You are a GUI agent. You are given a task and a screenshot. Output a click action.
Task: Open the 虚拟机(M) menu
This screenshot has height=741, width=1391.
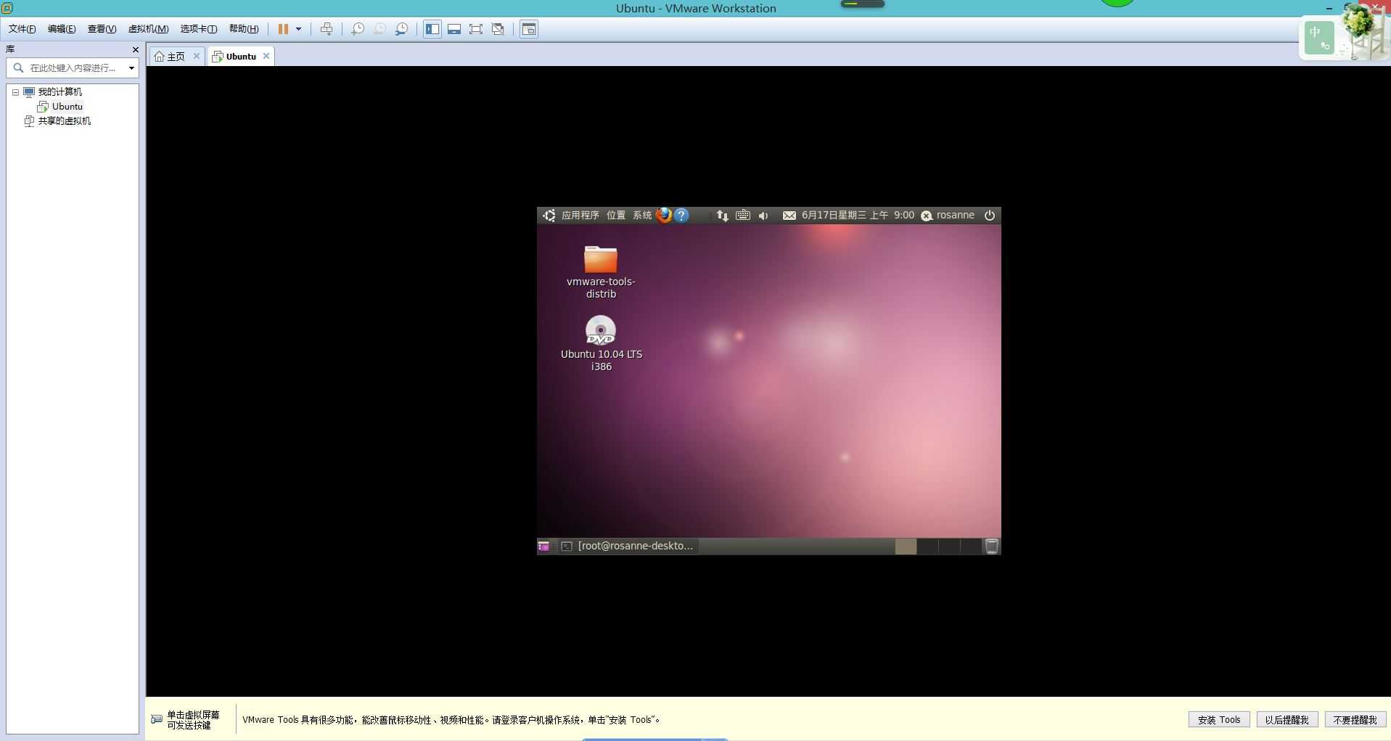click(148, 29)
